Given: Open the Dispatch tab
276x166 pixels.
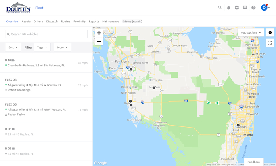Looking at the screenshot, I should [52, 21].
